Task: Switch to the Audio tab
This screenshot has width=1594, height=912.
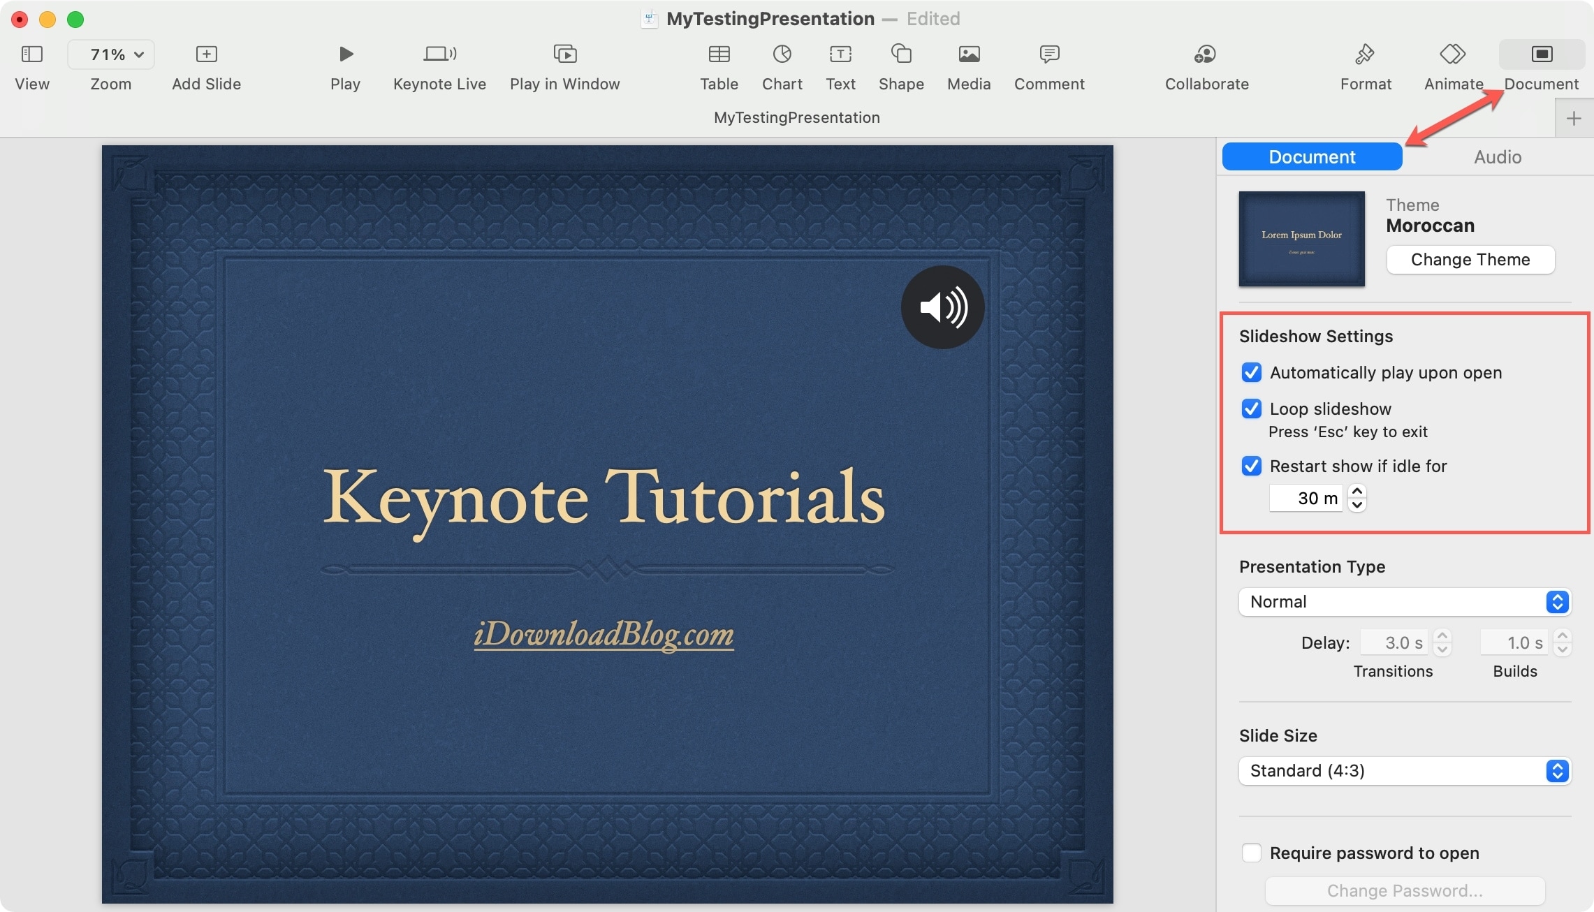Action: [x=1497, y=156]
